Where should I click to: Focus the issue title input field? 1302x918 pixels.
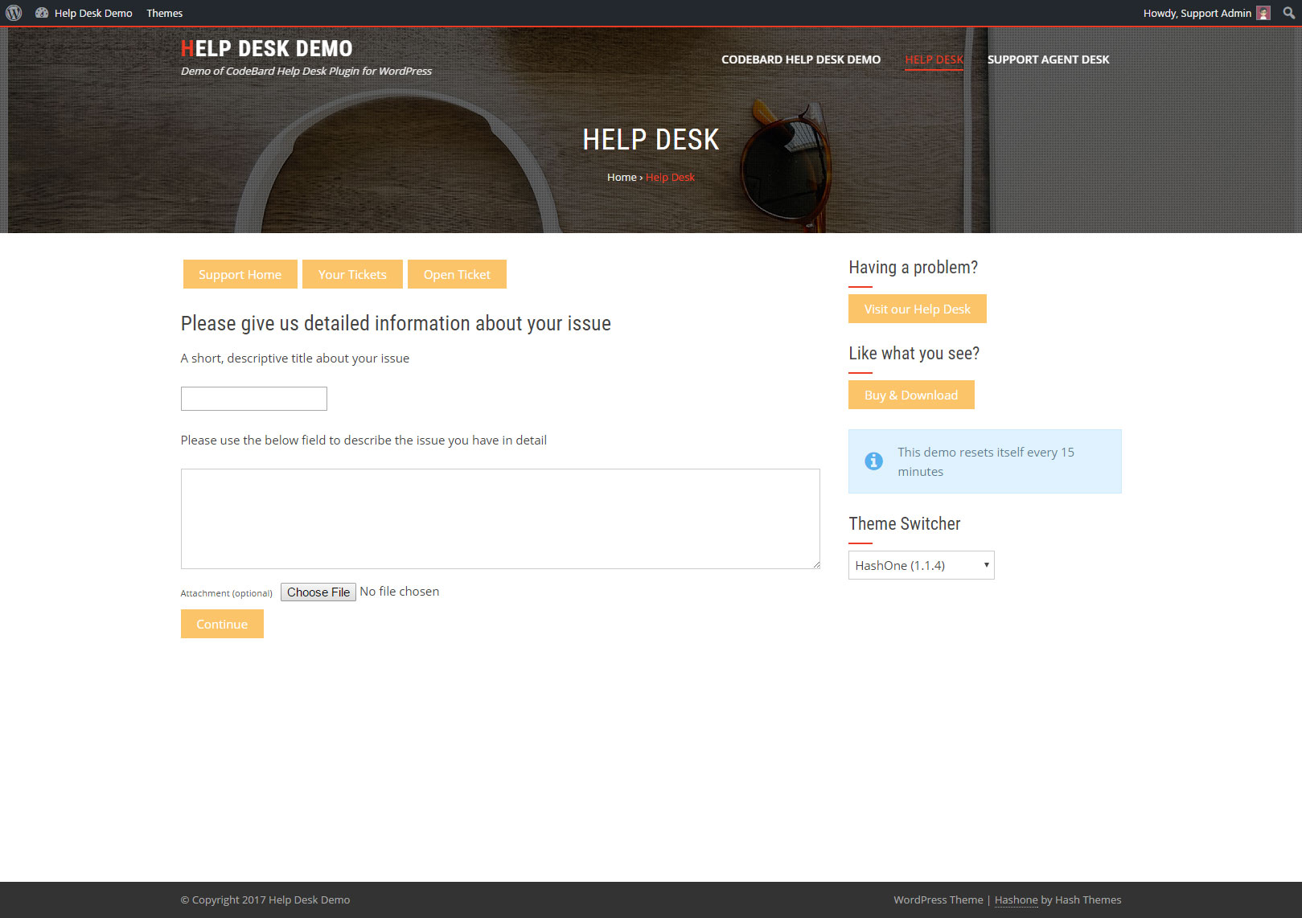click(254, 399)
